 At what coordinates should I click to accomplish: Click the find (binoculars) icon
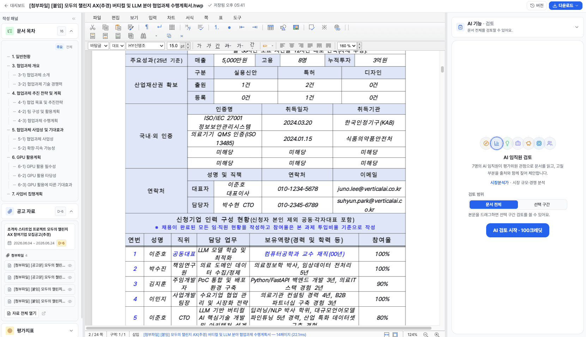pos(143,36)
